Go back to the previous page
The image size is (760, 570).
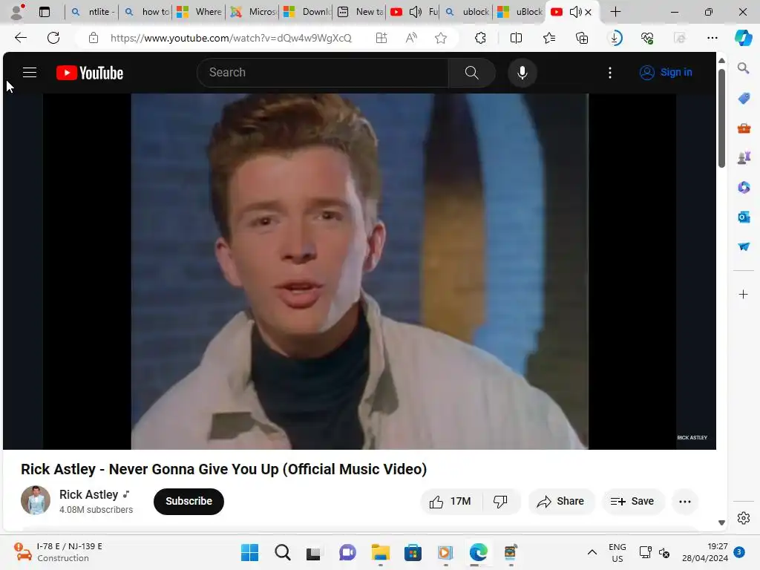[20, 38]
